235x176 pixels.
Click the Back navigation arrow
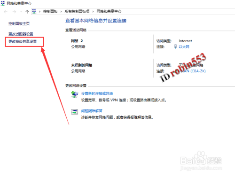[6, 12]
